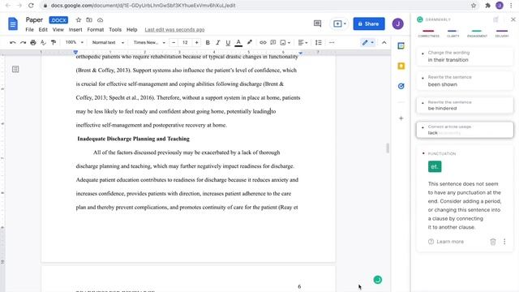This screenshot has width=519, height=292.
Task: Click the floating Grammarly button
Action: [x=378, y=280]
